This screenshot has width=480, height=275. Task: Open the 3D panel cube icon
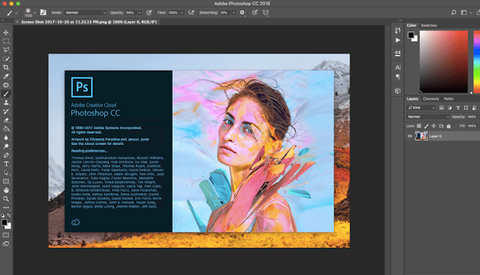tap(397, 91)
